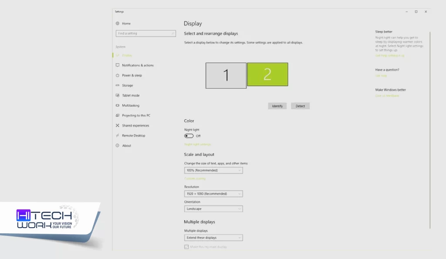Viewport: 446px width, 259px height.
Task: Open the Multiple displays dropdown
Action: [213, 237]
